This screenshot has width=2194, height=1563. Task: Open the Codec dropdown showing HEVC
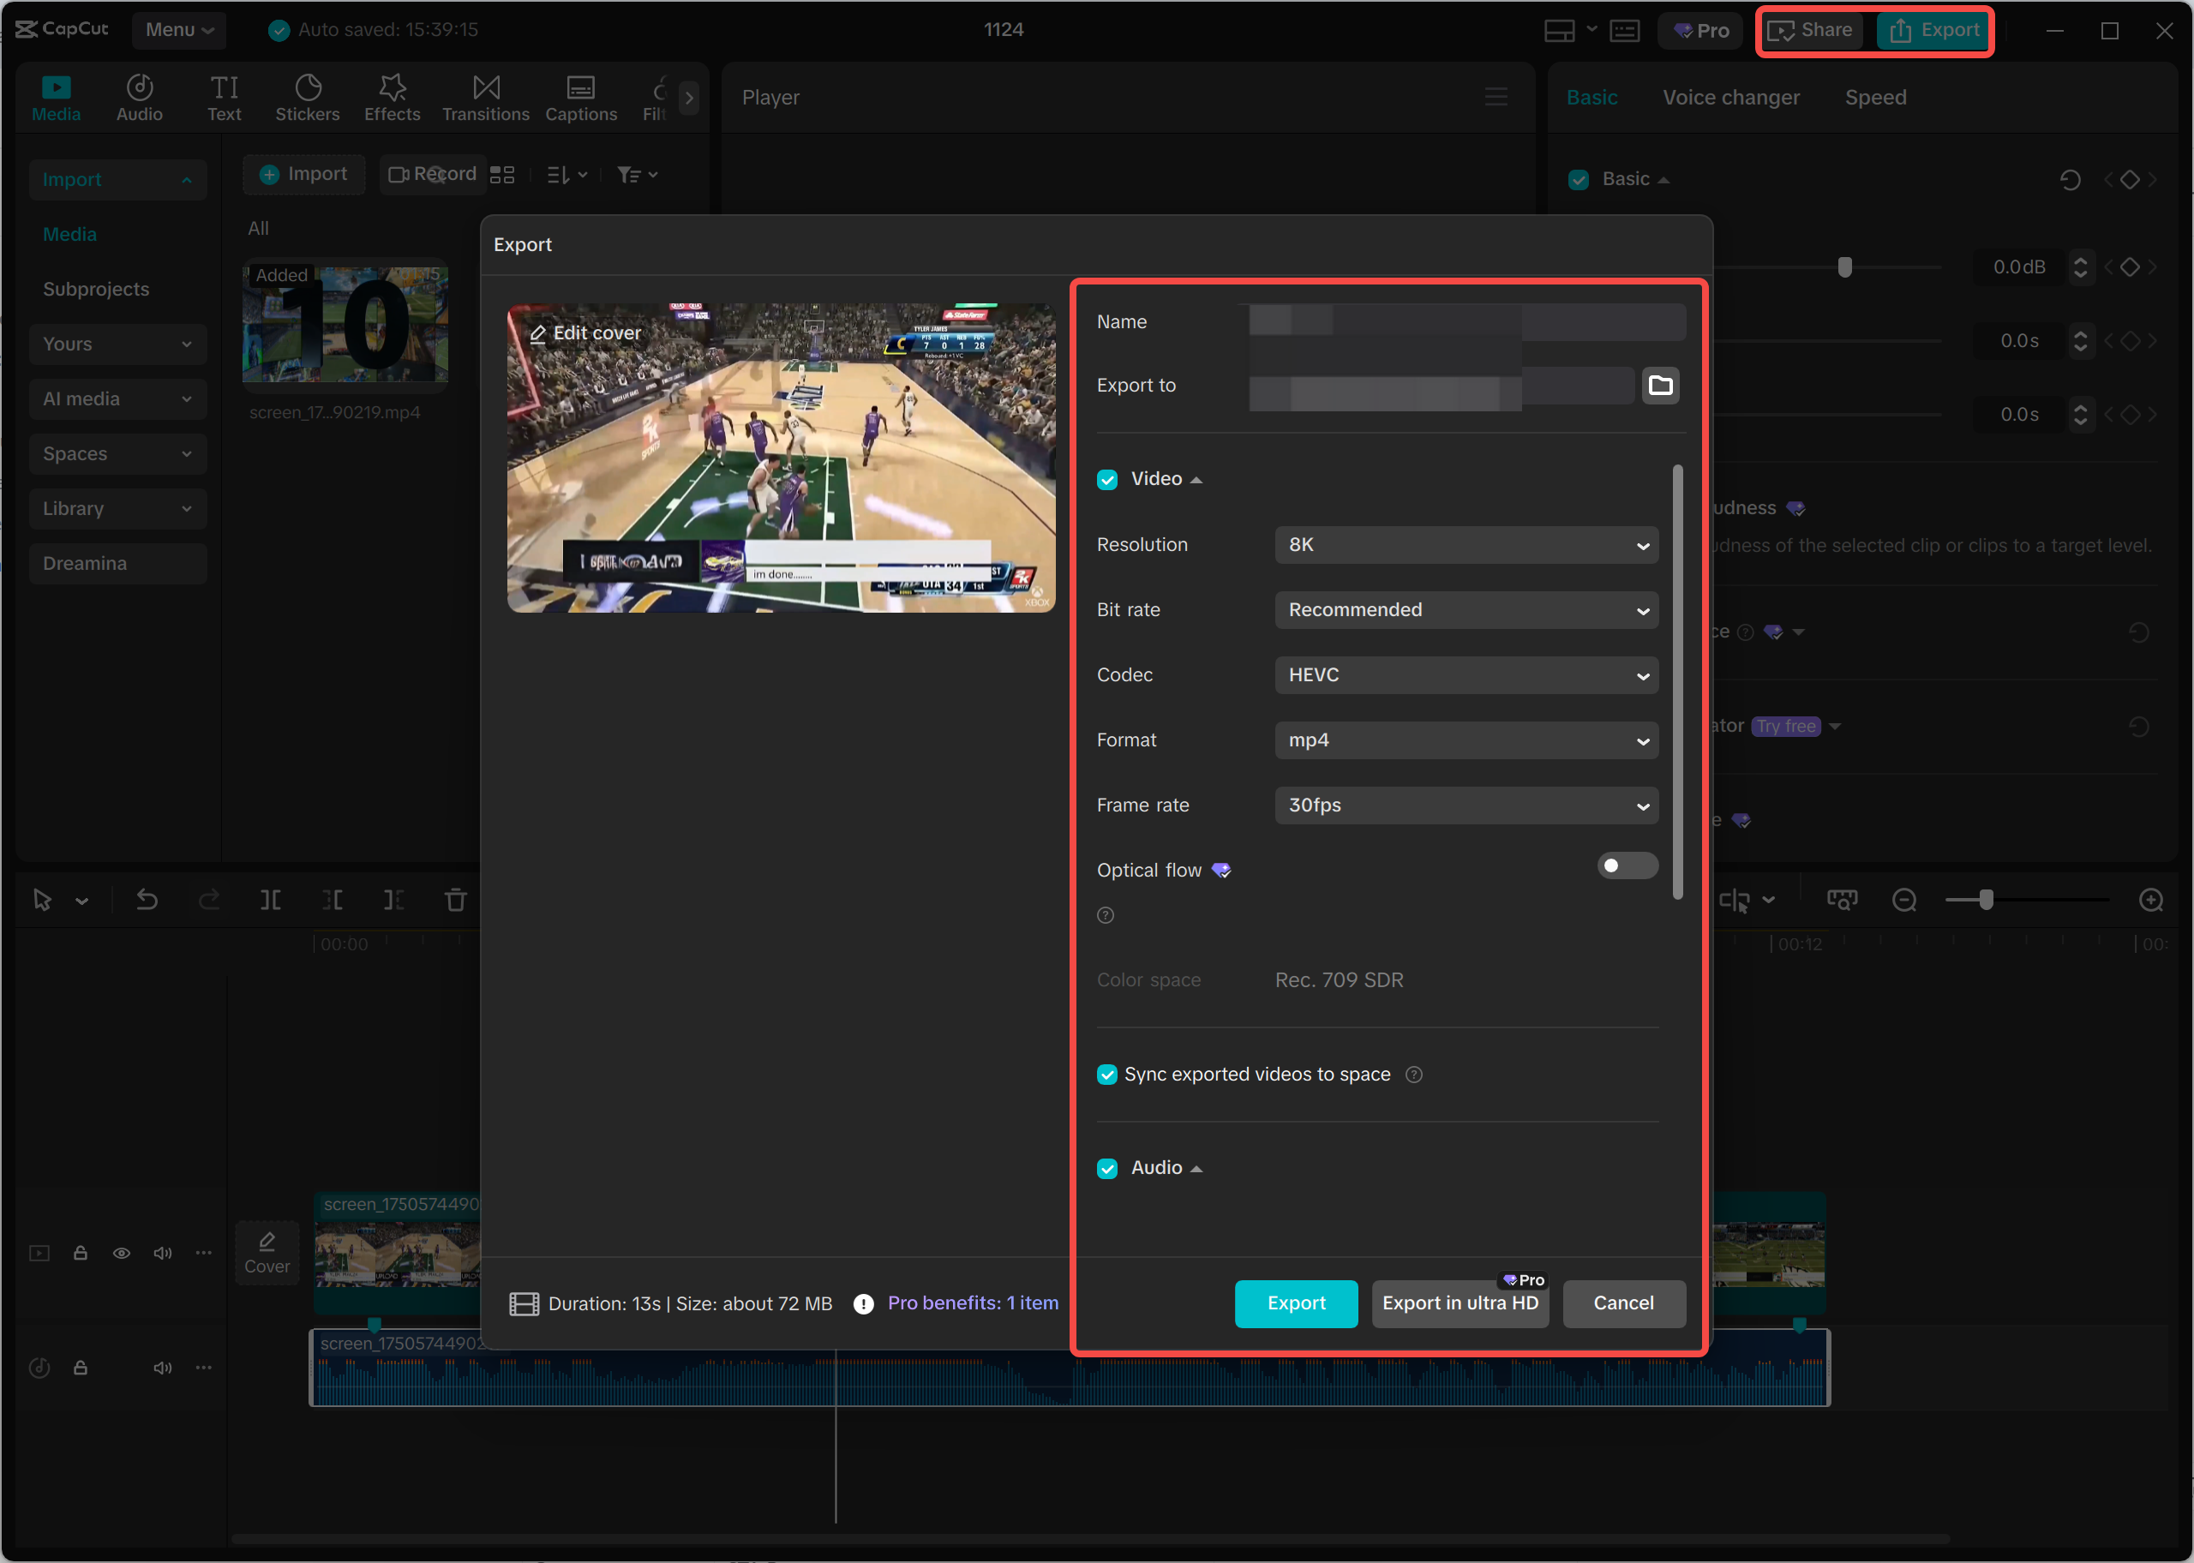1465,674
